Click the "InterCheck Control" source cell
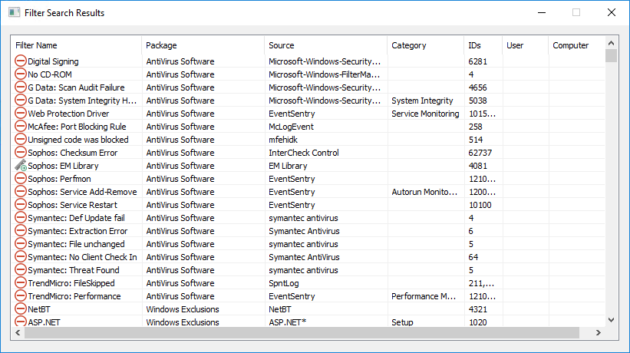This screenshot has height=353, width=630. tap(303, 153)
